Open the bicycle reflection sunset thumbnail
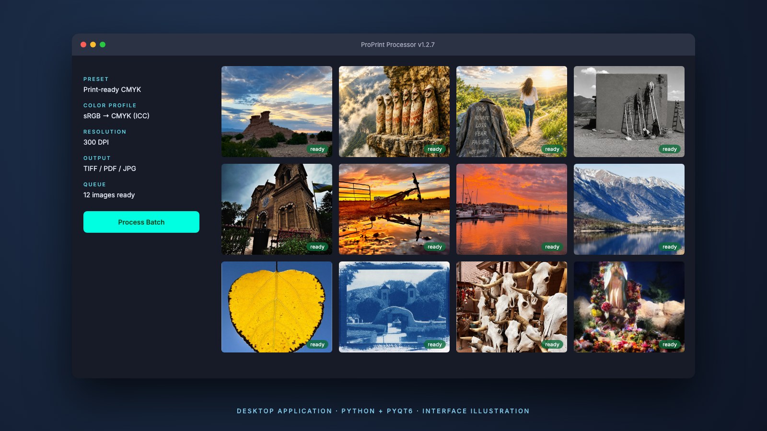The height and width of the screenshot is (431, 767). tap(394, 209)
